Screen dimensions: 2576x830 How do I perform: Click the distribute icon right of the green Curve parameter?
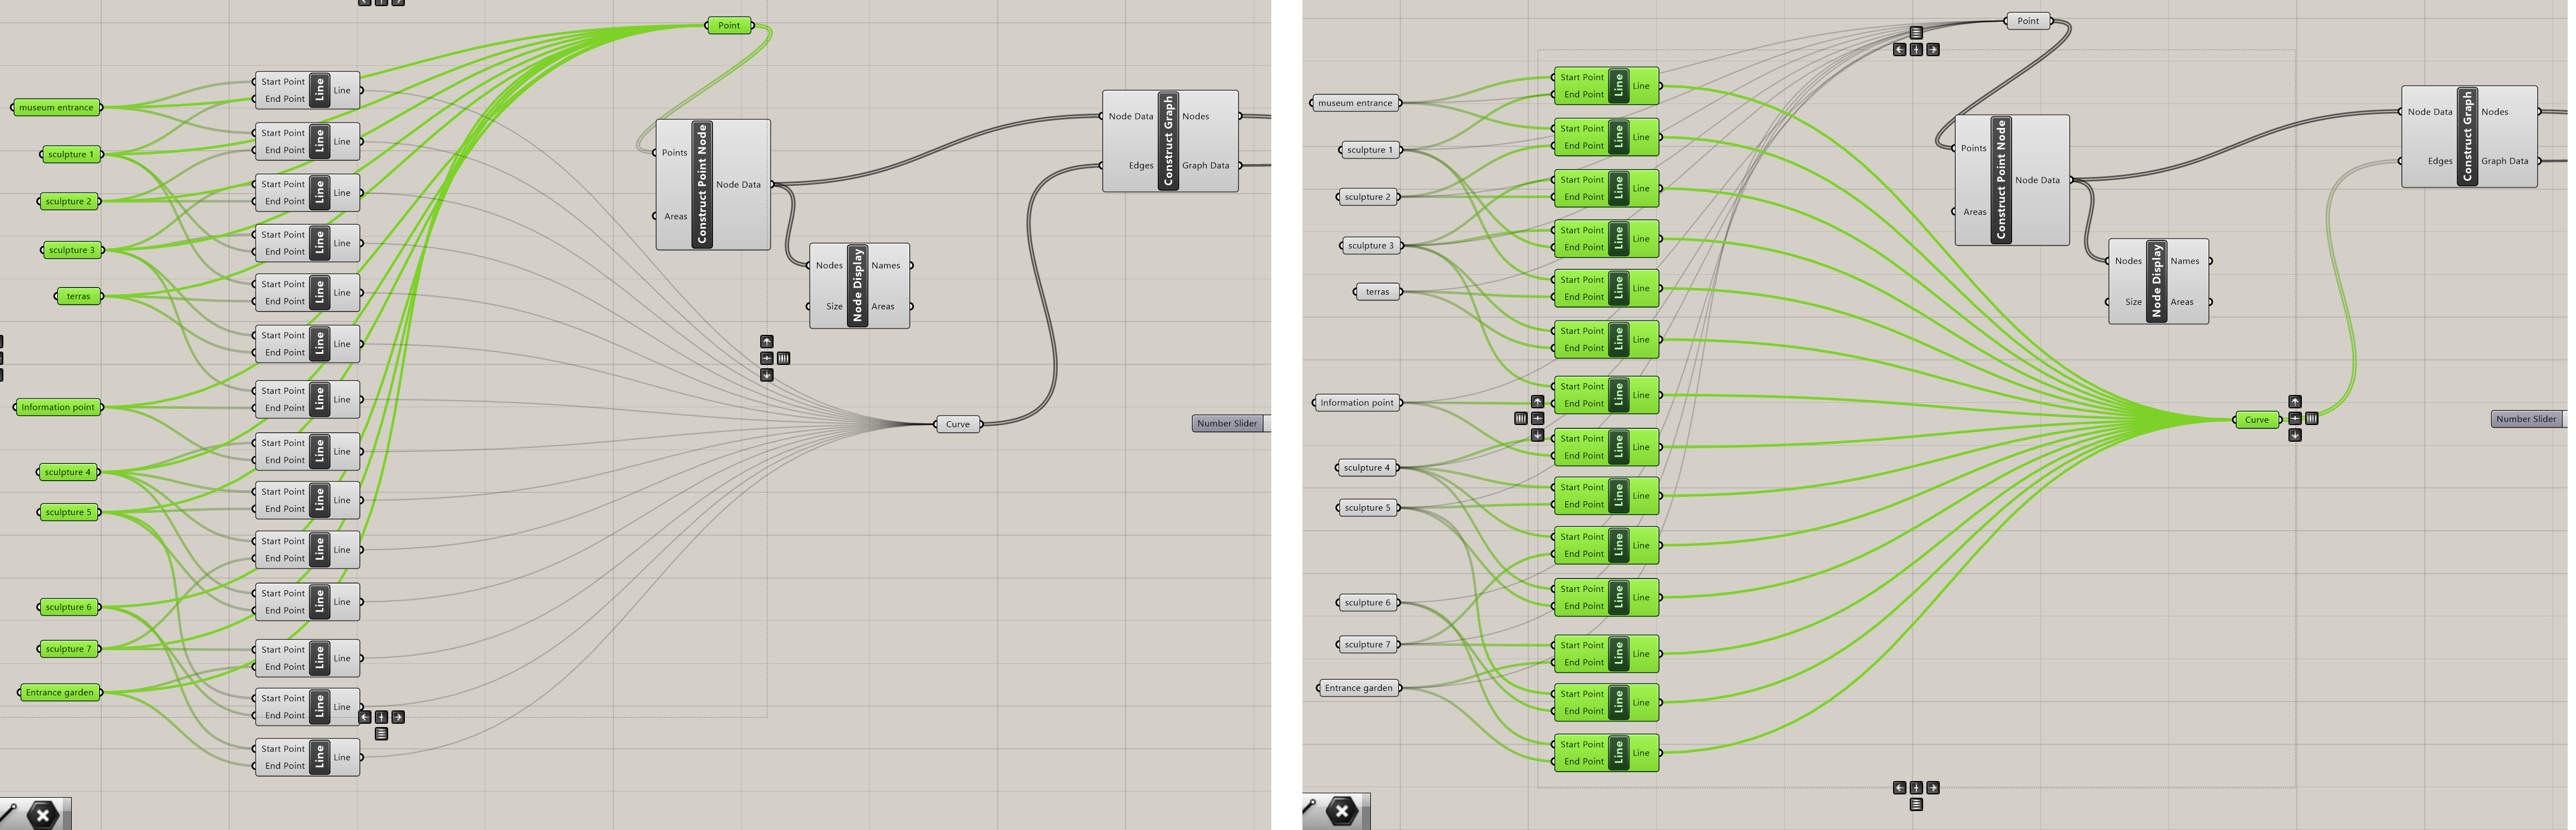[x=2311, y=418]
